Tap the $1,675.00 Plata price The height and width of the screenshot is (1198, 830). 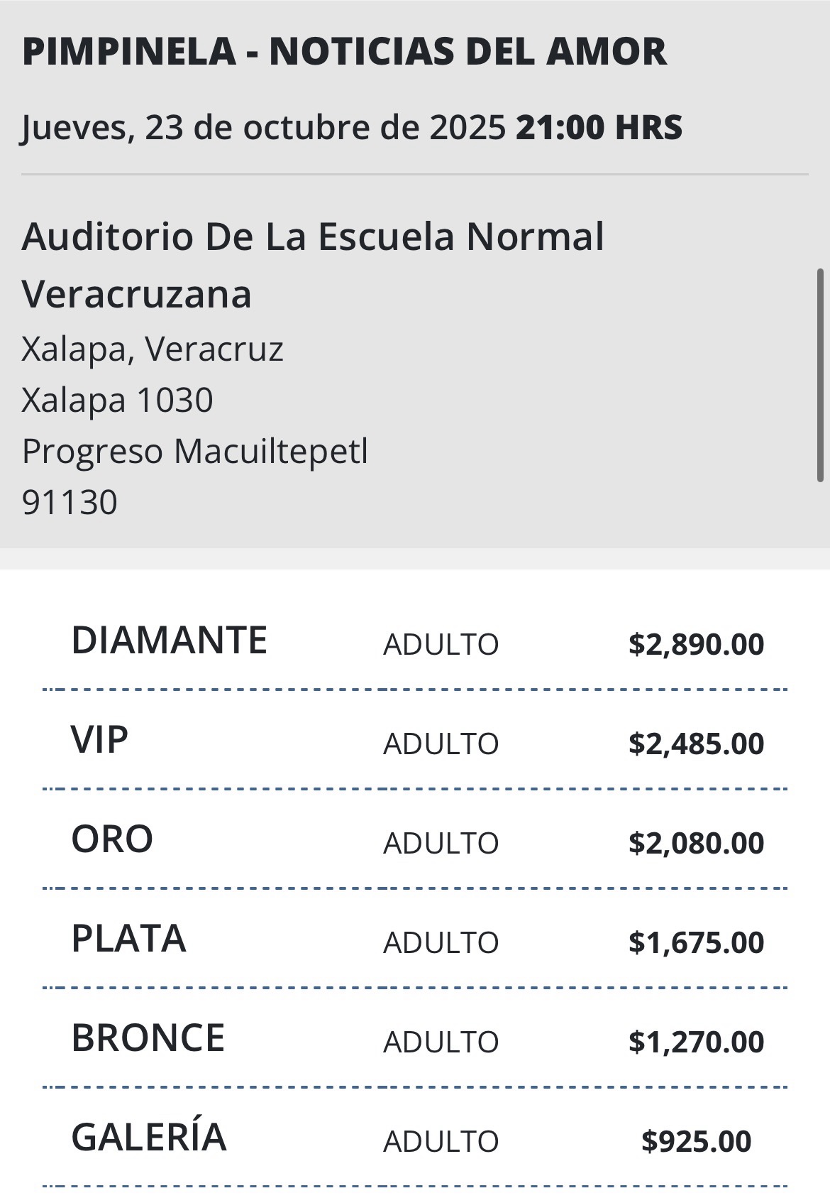click(696, 942)
